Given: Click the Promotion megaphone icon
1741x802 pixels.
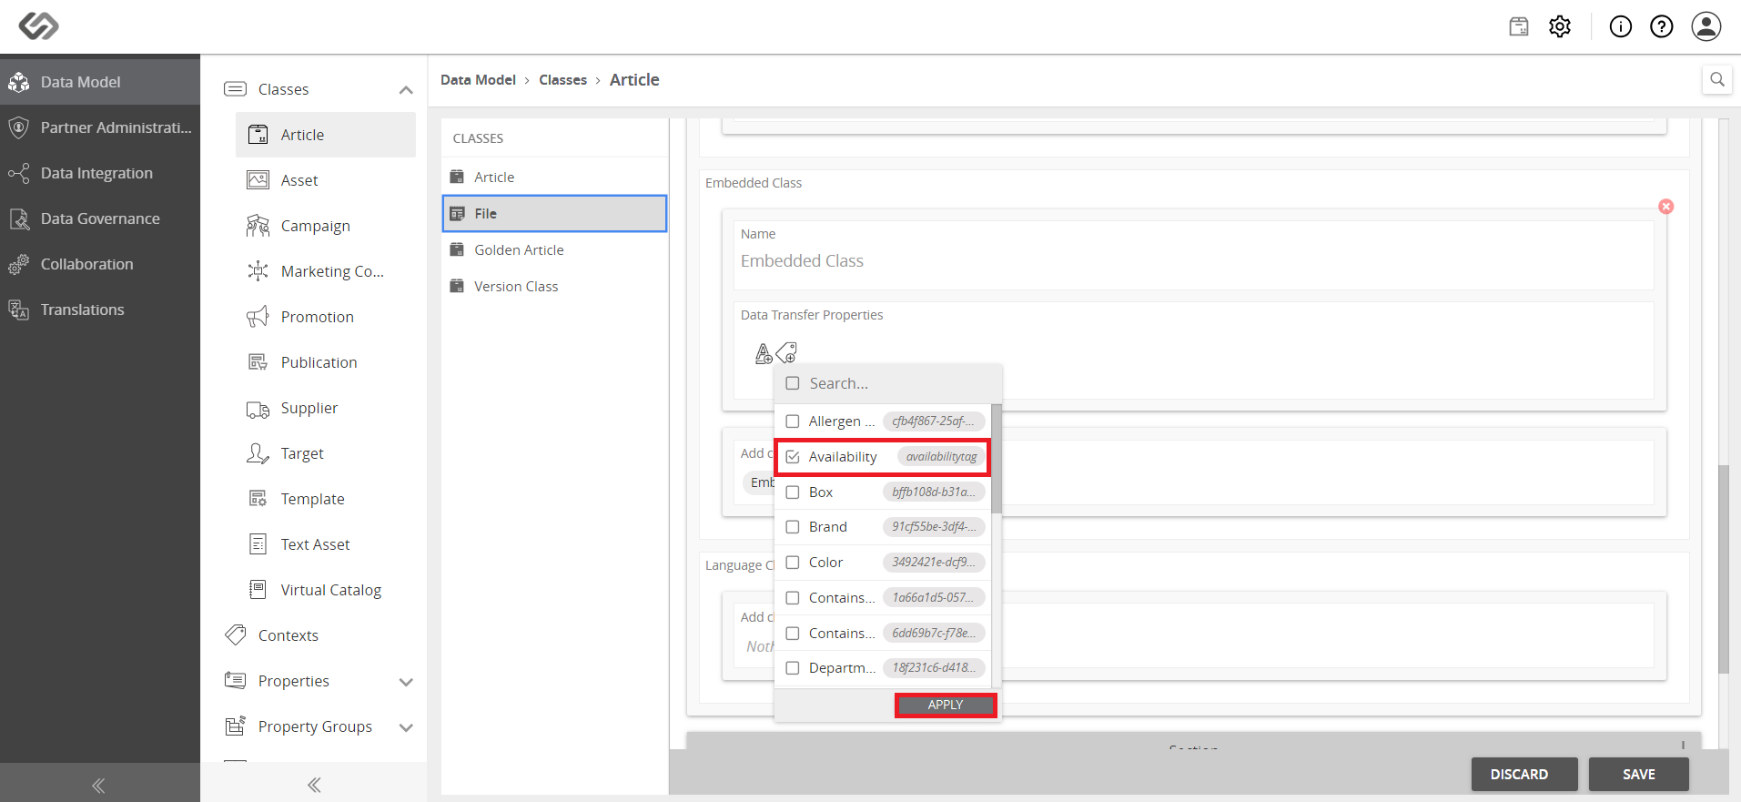Looking at the screenshot, I should [x=258, y=317].
